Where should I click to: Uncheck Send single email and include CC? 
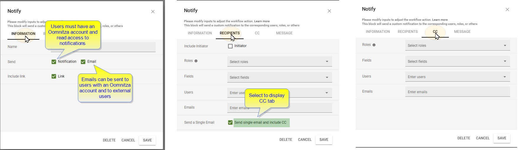click(x=230, y=122)
